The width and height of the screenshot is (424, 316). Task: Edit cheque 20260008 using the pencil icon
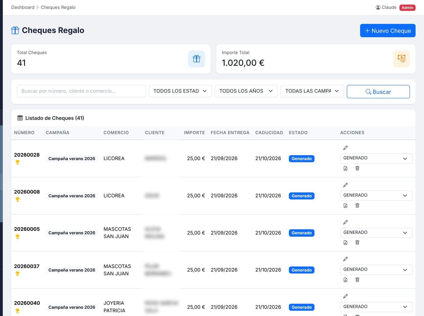pos(345,185)
